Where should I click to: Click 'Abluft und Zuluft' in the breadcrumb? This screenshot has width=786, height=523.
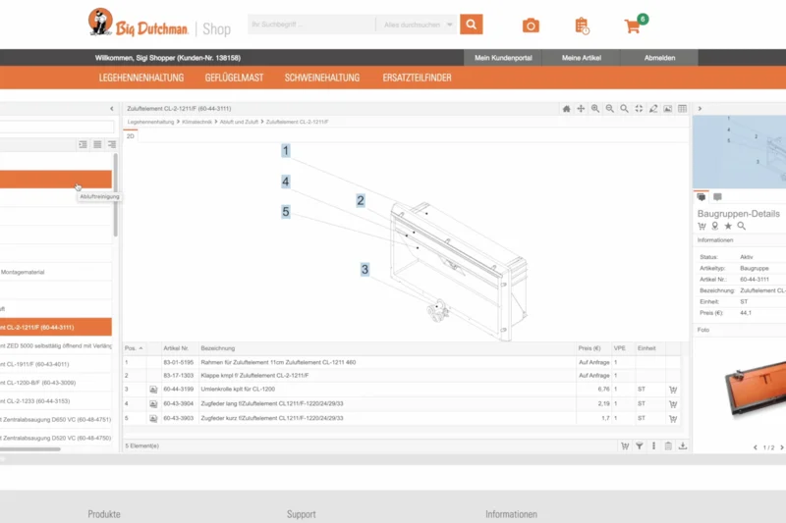[x=239, y=122]
